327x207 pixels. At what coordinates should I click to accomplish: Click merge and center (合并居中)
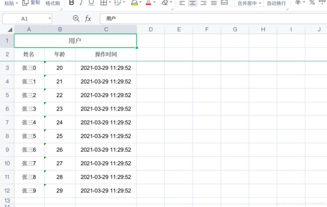247,4
